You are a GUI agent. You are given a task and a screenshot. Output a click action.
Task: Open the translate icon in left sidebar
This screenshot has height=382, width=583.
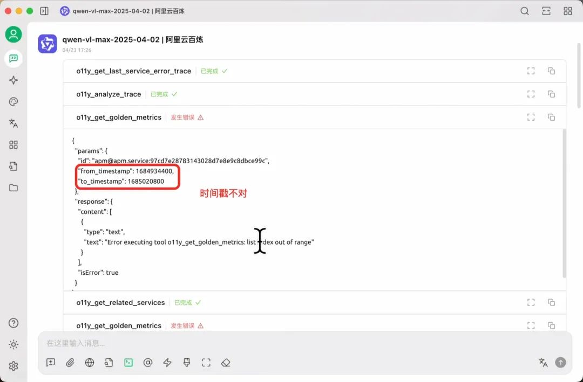(13, 123)
